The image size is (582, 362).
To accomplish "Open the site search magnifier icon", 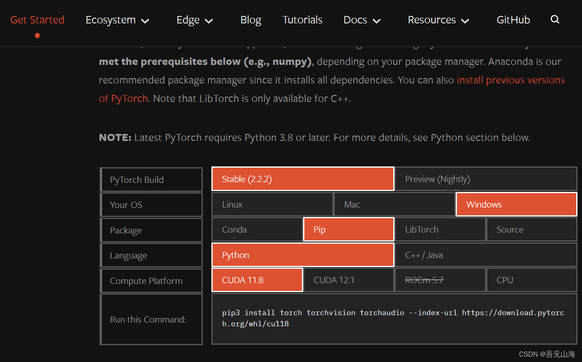I will coord(555,19).
